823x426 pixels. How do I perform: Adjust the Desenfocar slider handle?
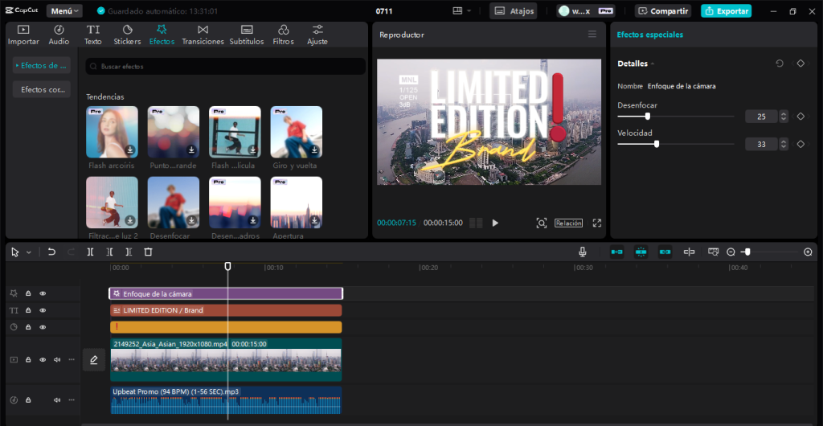coord(648,116)
